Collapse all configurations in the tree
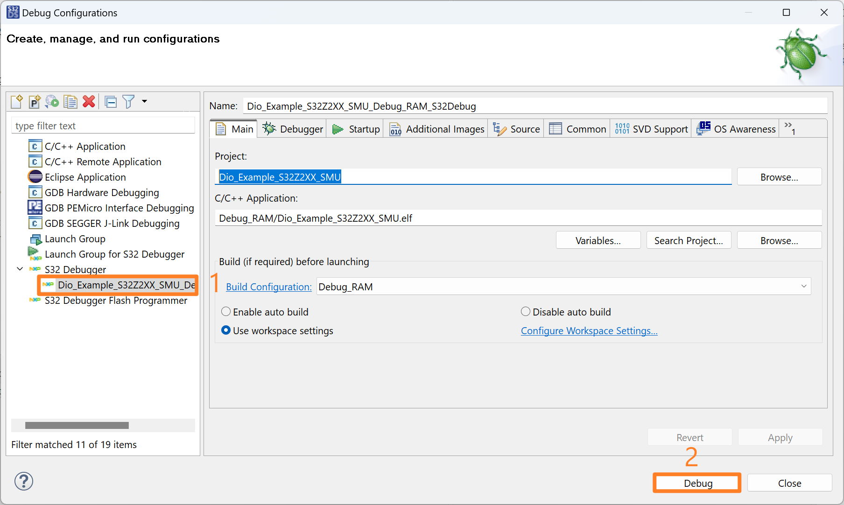This screenshot has width=844, height=505. [111, 101]
